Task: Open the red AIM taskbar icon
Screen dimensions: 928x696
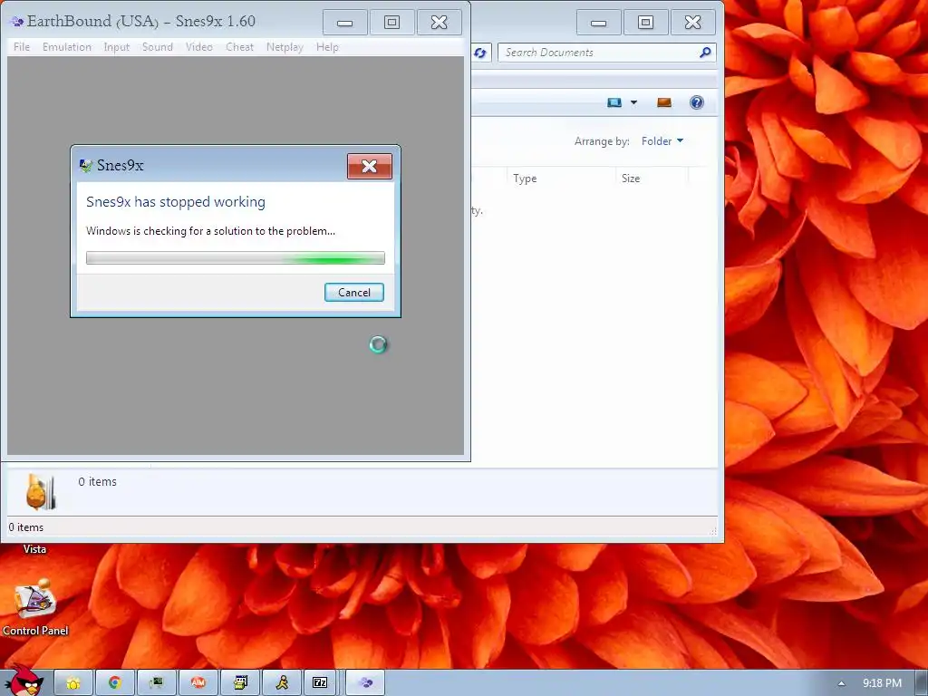Action: tap(198, 683)
